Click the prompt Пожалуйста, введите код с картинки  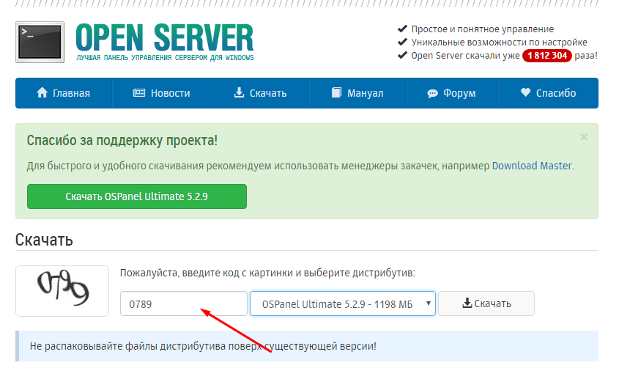[x=267, y=273]
